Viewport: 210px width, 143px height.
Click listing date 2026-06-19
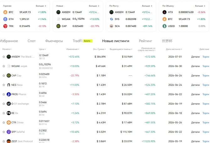click(175, 104)
